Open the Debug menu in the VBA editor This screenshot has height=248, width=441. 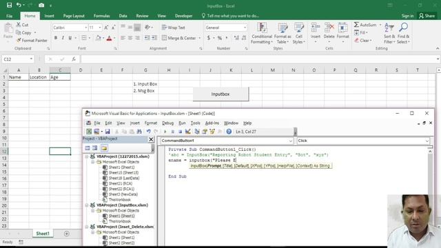[167, 123]
